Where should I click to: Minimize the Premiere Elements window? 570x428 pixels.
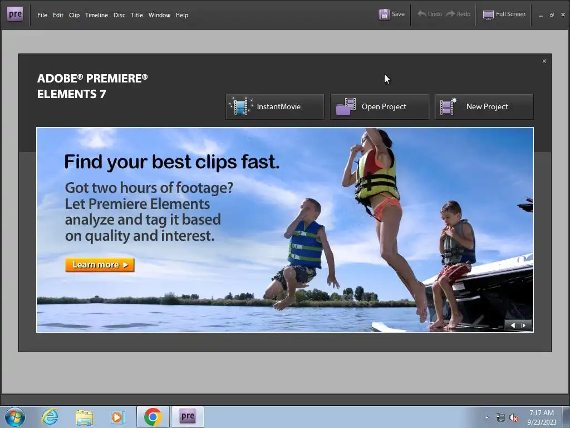click(x=540, y=15)
